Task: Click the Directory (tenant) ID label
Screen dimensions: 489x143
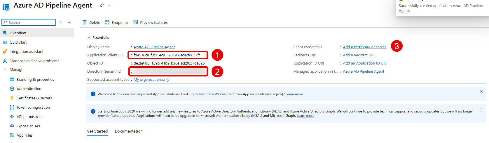Action: 104,71
